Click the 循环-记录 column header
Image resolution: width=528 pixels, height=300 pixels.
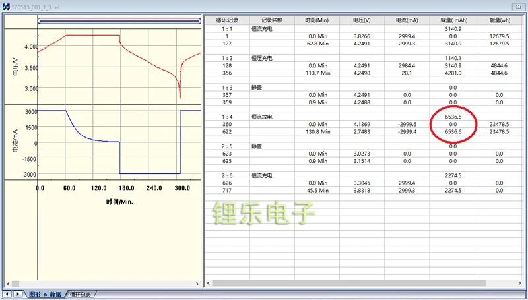tap(227, 20)
